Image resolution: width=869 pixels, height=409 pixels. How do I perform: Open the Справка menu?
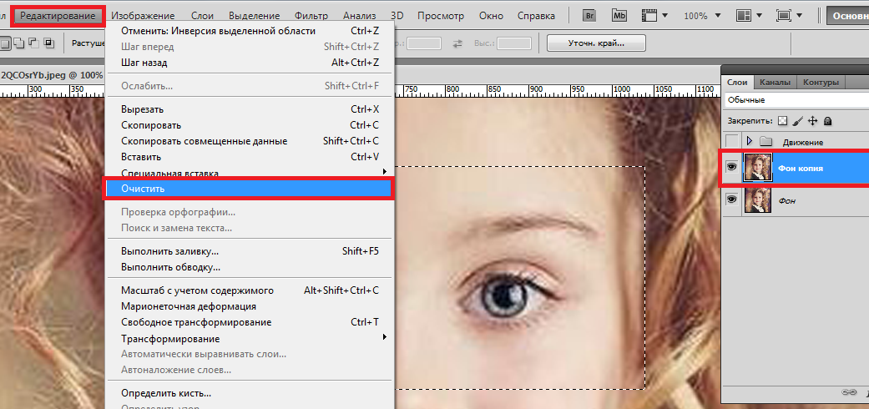pyautogui.click(x=536, y=16)
